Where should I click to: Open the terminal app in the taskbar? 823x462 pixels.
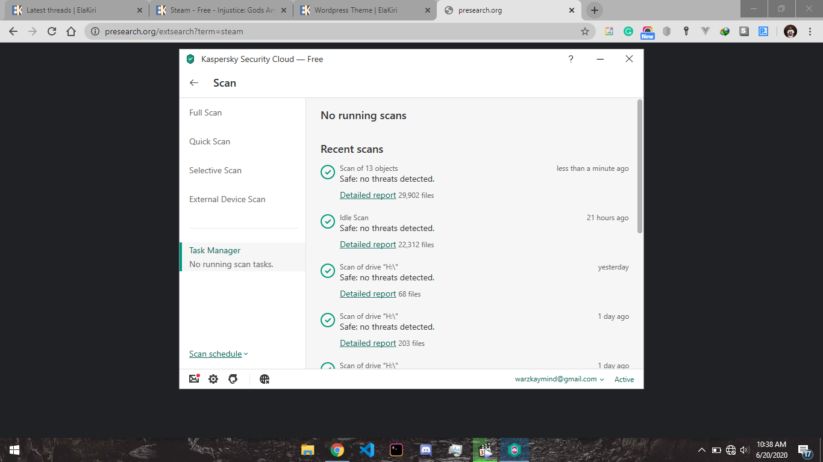(x=396, y=449)
